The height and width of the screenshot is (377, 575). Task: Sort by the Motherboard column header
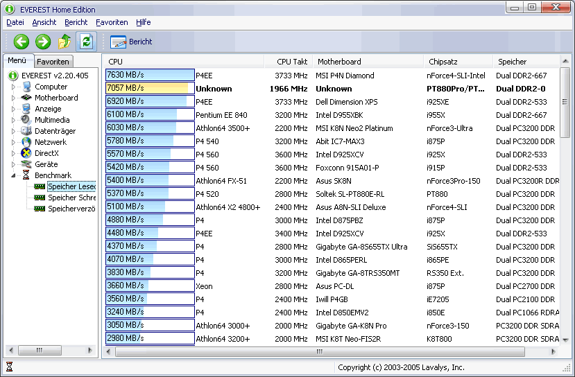(368, 62)
